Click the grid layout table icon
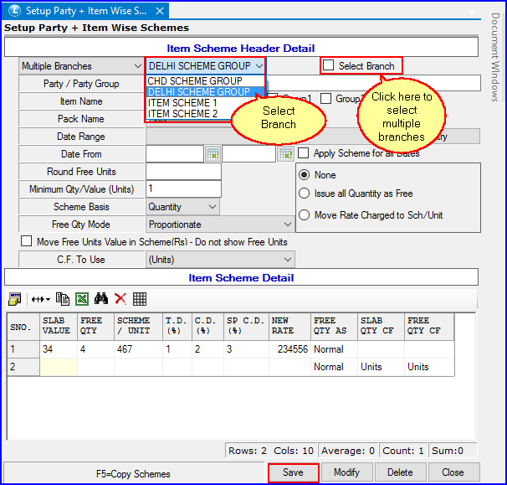 (x=140, y=299)
